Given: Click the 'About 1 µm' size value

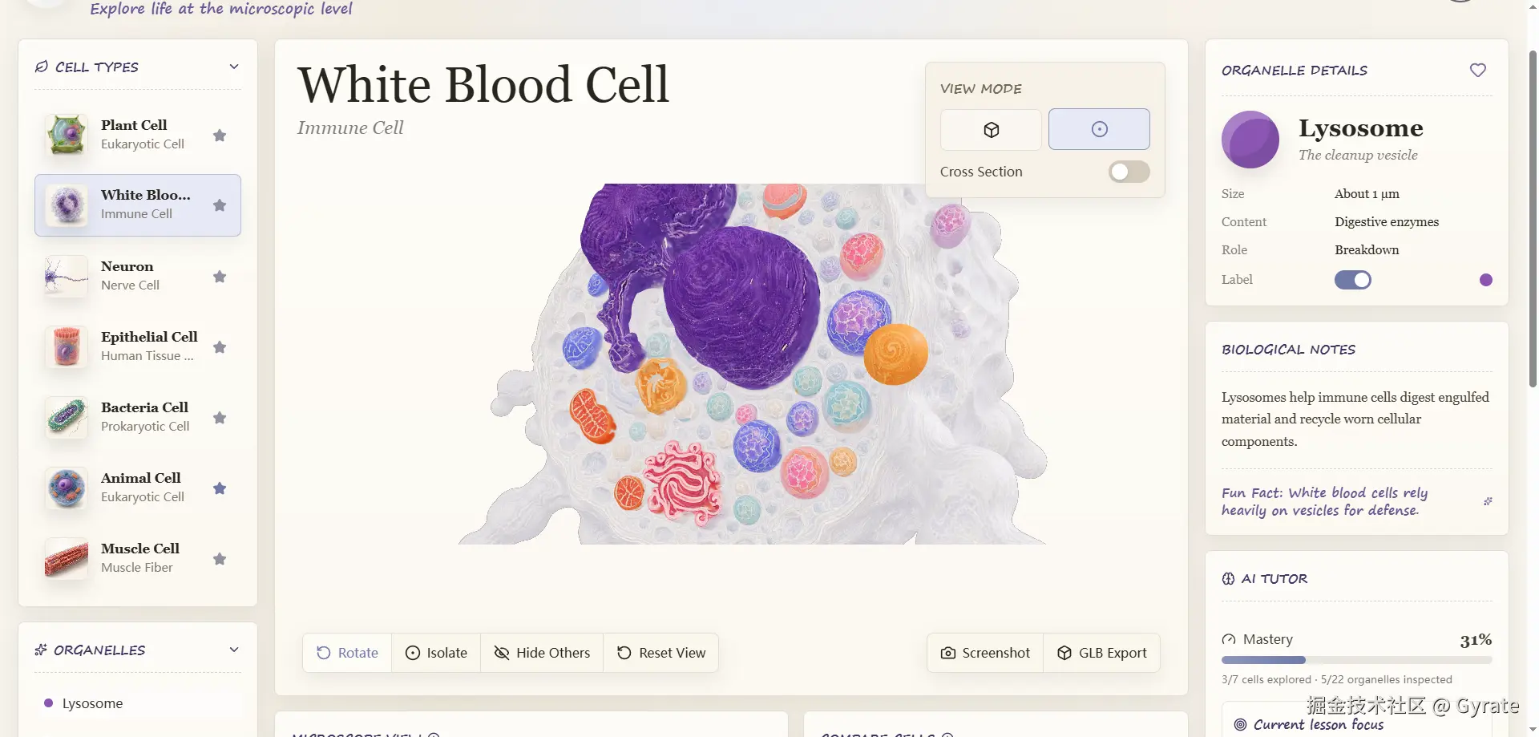Looking at the screenshot, I should click(1367, 194).
